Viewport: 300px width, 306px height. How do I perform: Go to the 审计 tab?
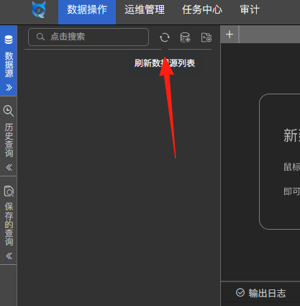pyautogui.click(x=250, y=10)
